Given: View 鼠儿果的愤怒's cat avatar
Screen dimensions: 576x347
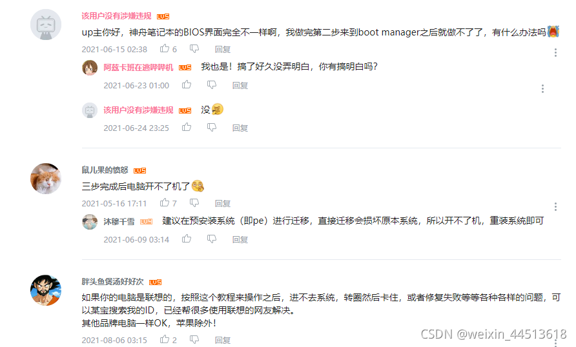Looking at the screenshot, I should [x=46, y=179].
